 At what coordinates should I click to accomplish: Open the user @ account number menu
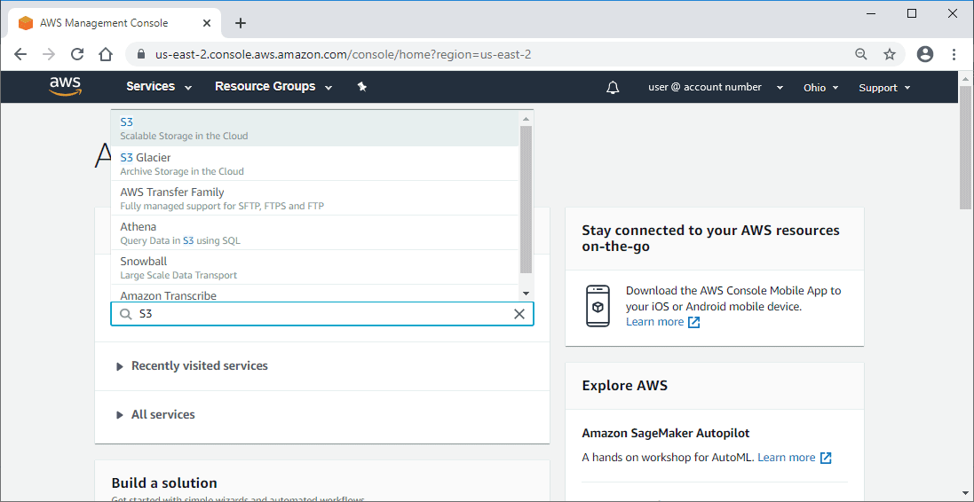pos(716,88)
